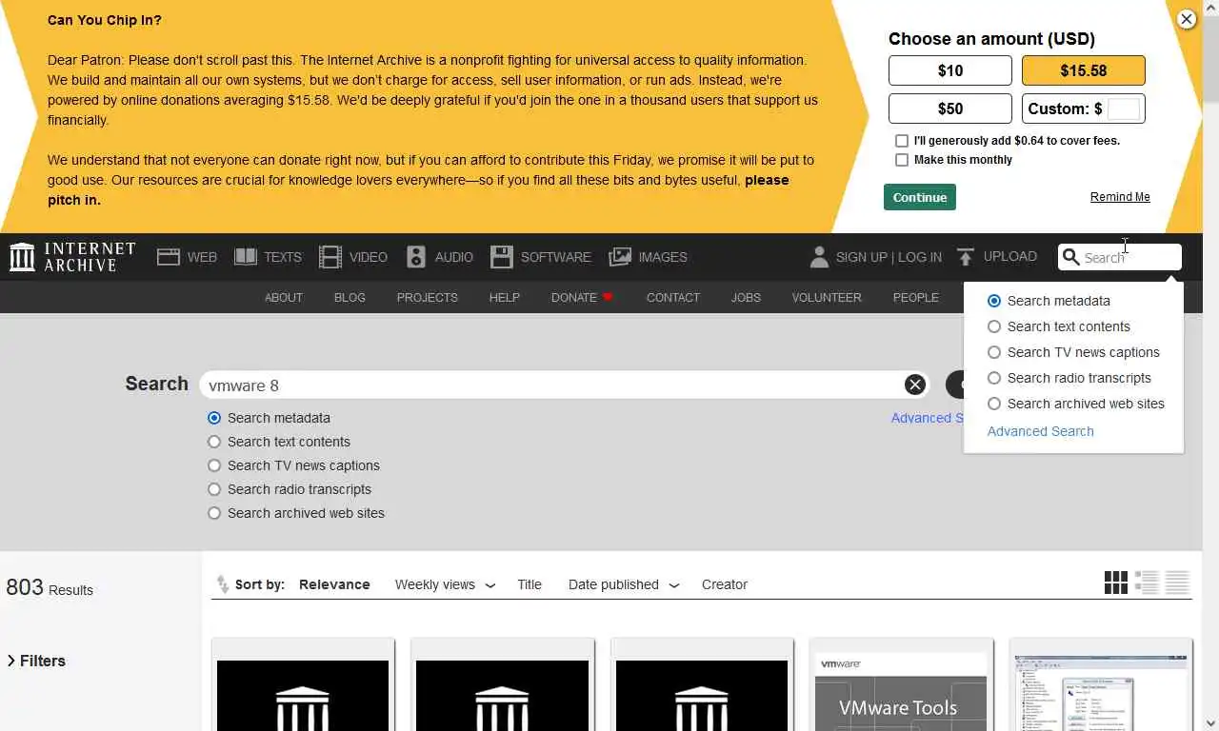
Task: Click the Remind Me link
Action: point(1120,197)
